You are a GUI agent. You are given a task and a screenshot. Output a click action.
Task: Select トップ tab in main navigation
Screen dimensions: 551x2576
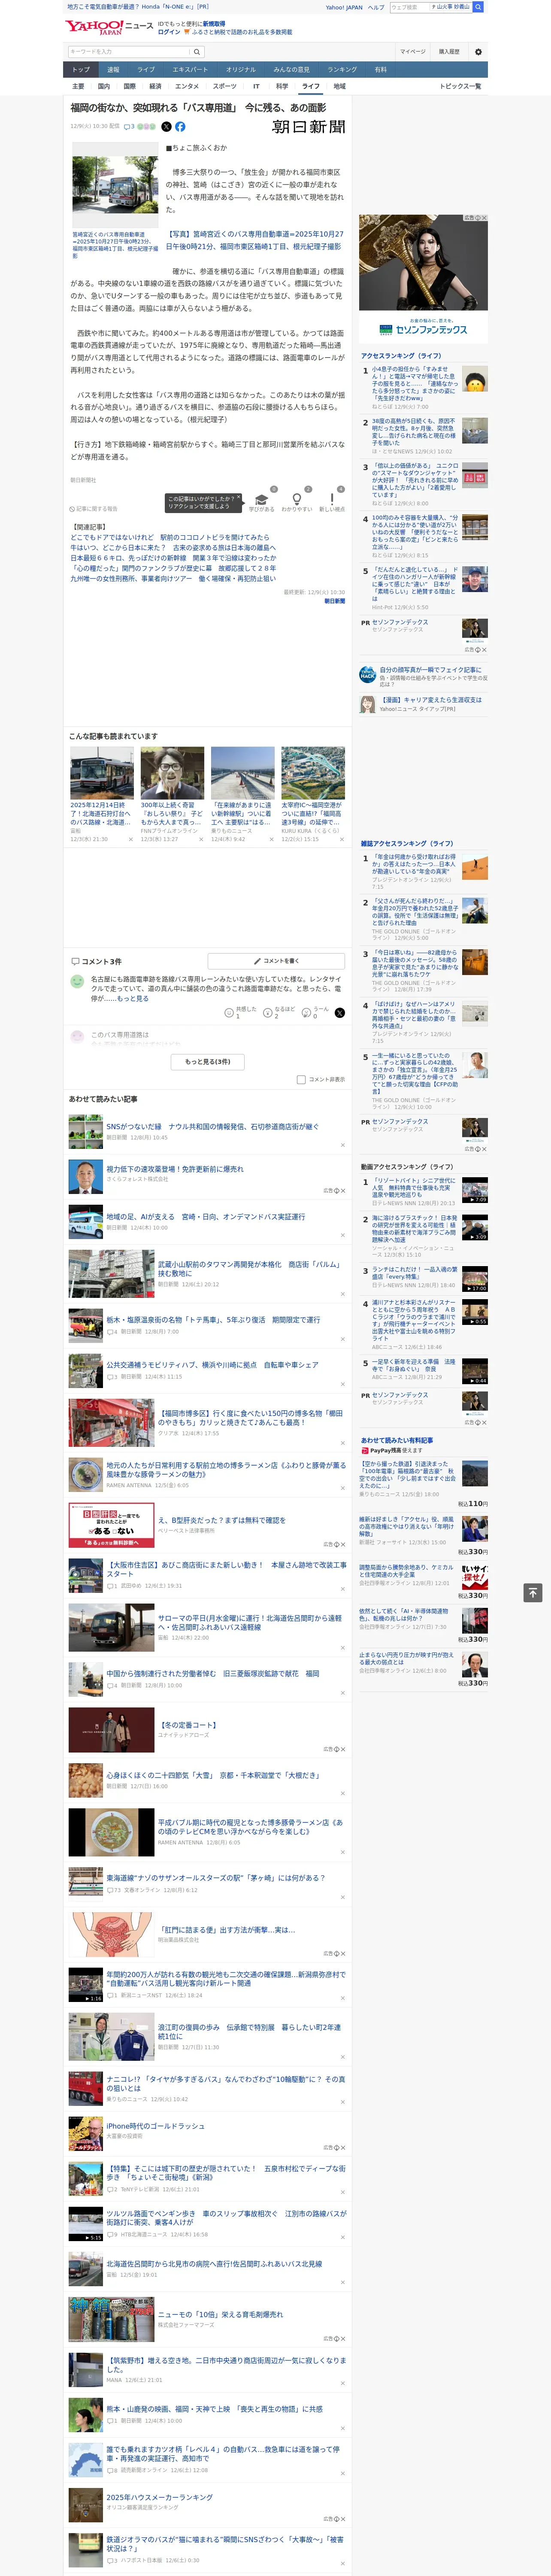(x=81, y=69)
